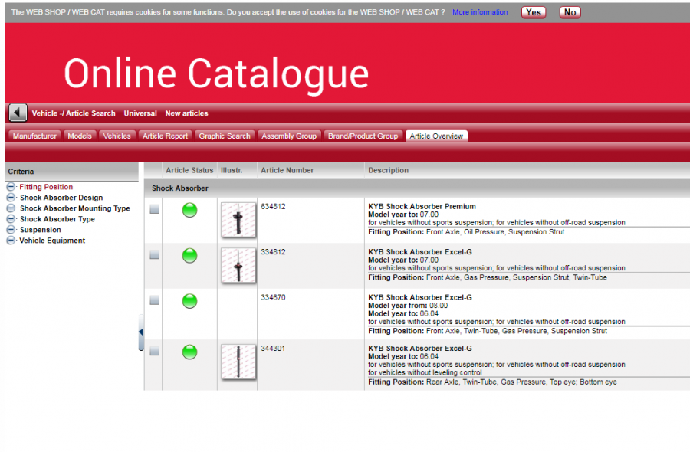Collapse the criteria panel using splitter handle

(141, 332)
